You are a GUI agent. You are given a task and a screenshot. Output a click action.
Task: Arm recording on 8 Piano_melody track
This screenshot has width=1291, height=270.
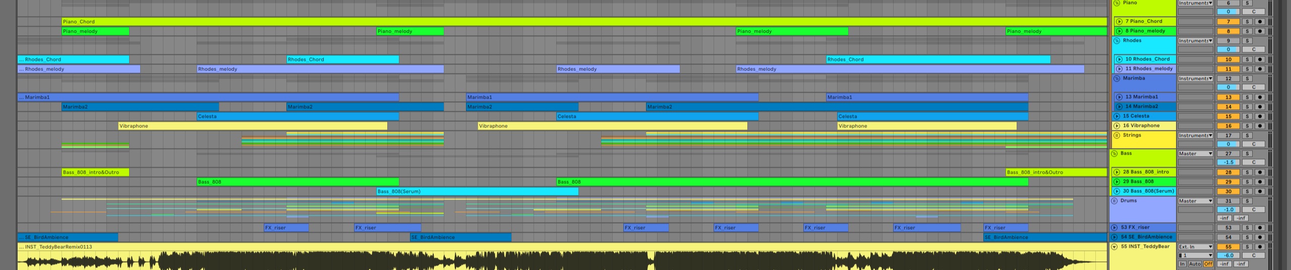tap(1259, 31)
